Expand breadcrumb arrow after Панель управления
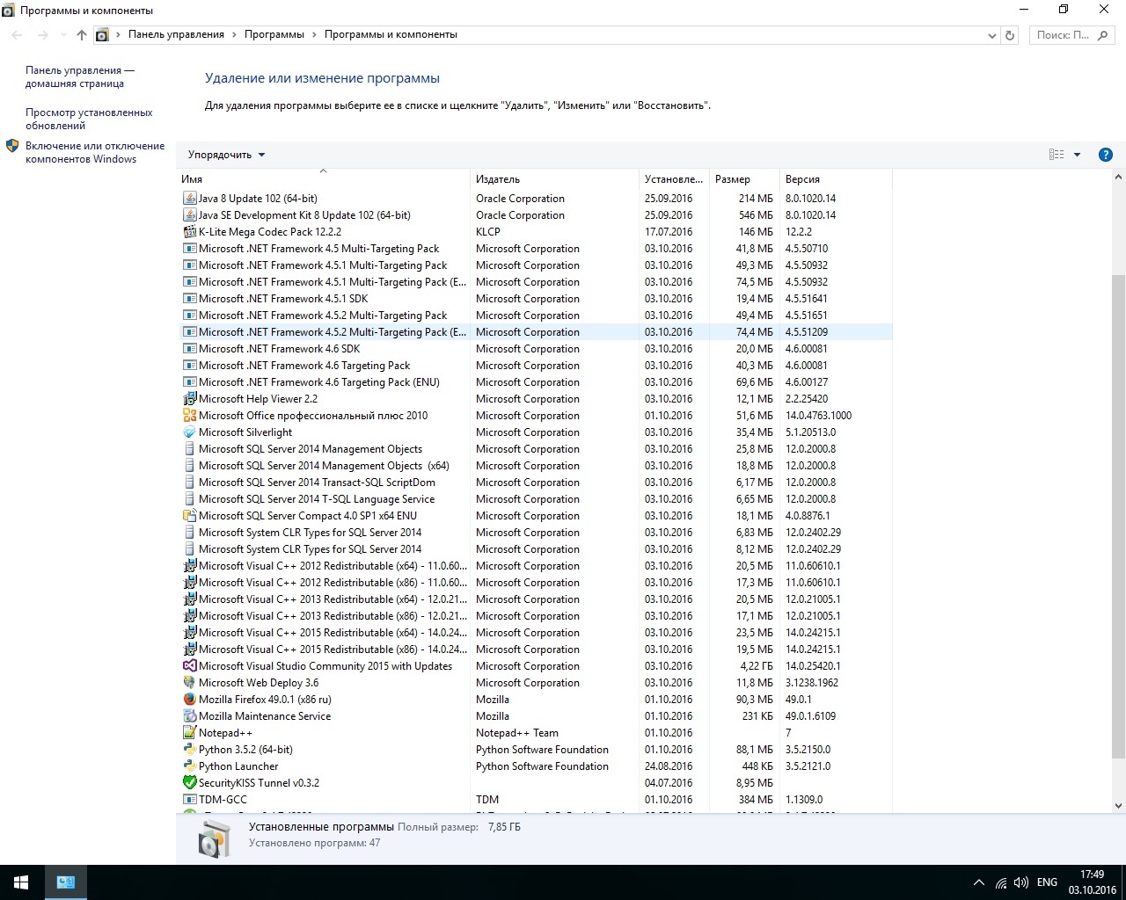 point(234,35)
